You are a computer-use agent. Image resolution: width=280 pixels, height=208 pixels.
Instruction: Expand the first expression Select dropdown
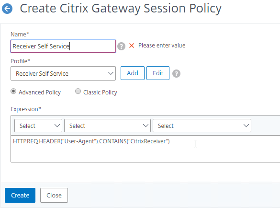[x=38, y=126]
